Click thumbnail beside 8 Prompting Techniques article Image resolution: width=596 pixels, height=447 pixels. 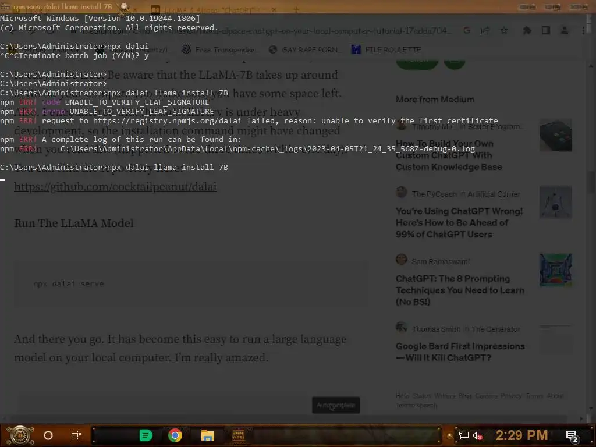coord(556,270)
